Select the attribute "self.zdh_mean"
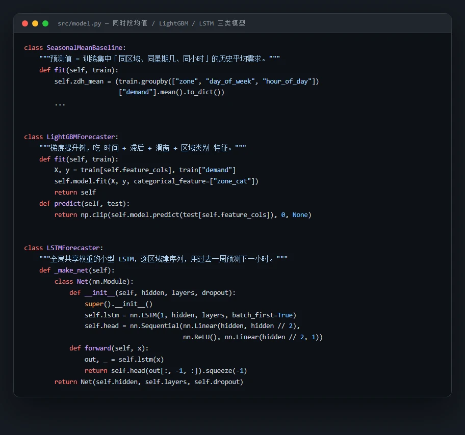Viewport: 465px width, 435px height. (79, 81)
